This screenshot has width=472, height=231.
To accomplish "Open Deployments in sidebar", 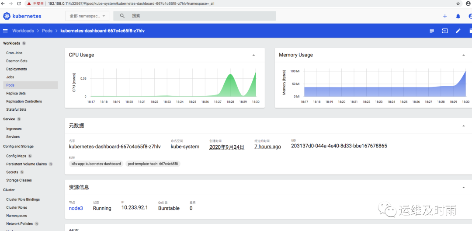I will click(17, 69).
